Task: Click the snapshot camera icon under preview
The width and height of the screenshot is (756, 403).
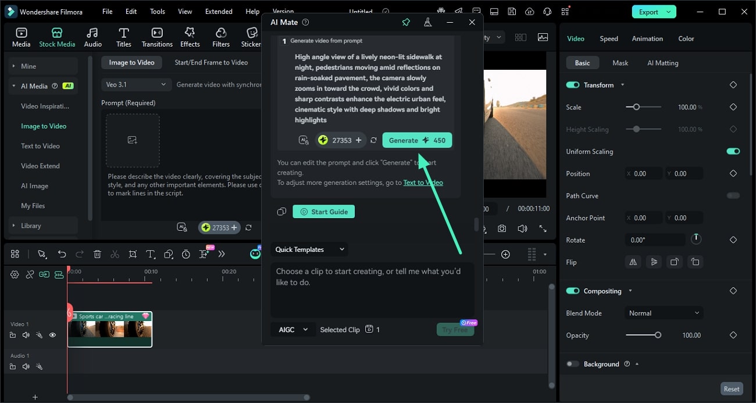Action: [x=502, y=229]
